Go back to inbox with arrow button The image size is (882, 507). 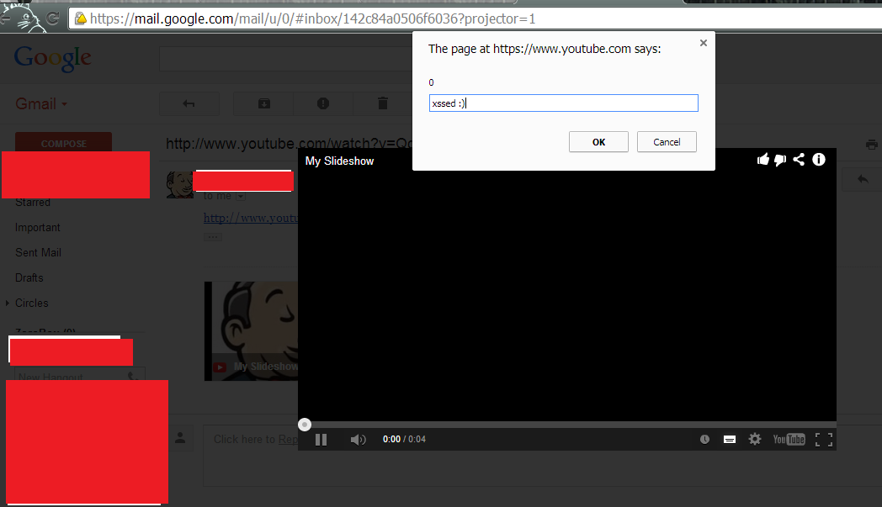click(189, 103)
